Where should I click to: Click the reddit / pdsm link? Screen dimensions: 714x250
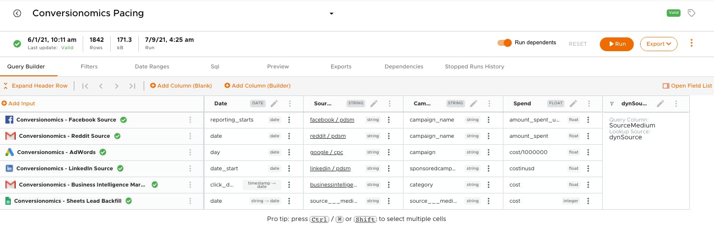[x=328, y=136]
